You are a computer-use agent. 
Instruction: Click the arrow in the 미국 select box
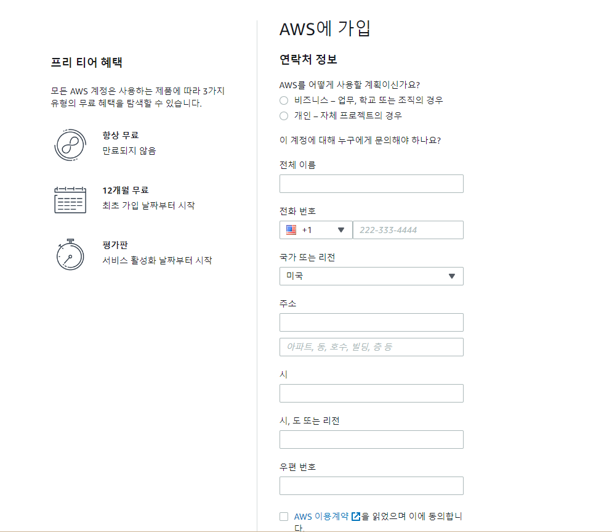pyautogui.click(x=451, y=276)
